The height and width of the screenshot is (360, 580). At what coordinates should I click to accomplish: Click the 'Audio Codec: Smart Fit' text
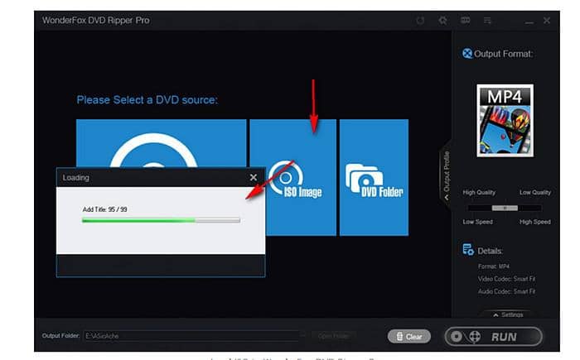coord(506,291)
